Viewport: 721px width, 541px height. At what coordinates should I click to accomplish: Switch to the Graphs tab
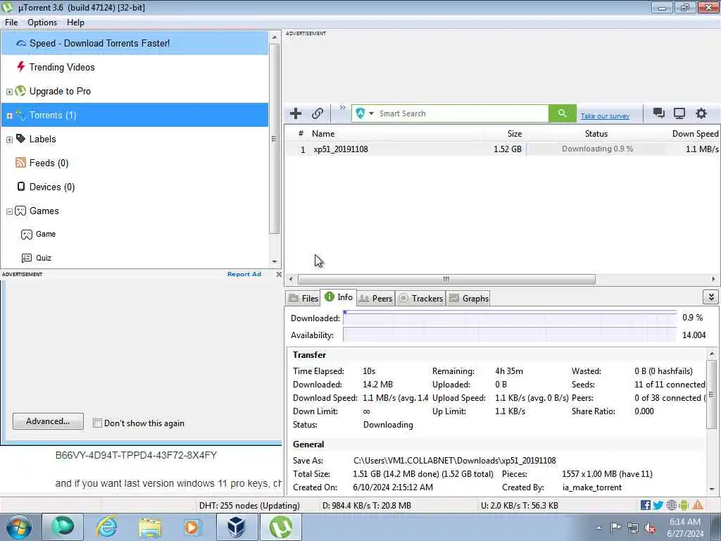tap(468, 298)
